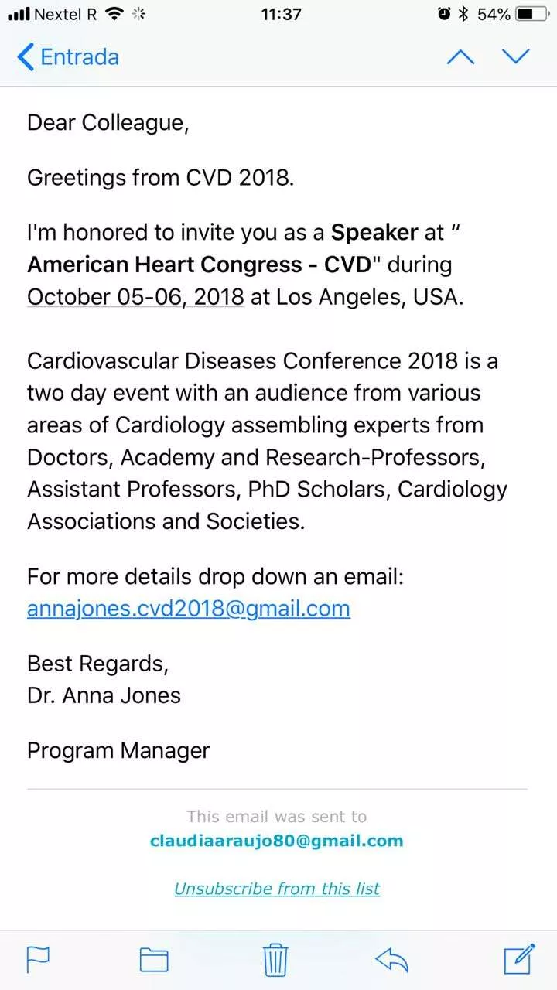Delete email with the trash icon

tap(276, 959)
